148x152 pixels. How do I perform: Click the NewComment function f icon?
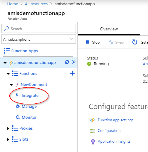point(17,85)
